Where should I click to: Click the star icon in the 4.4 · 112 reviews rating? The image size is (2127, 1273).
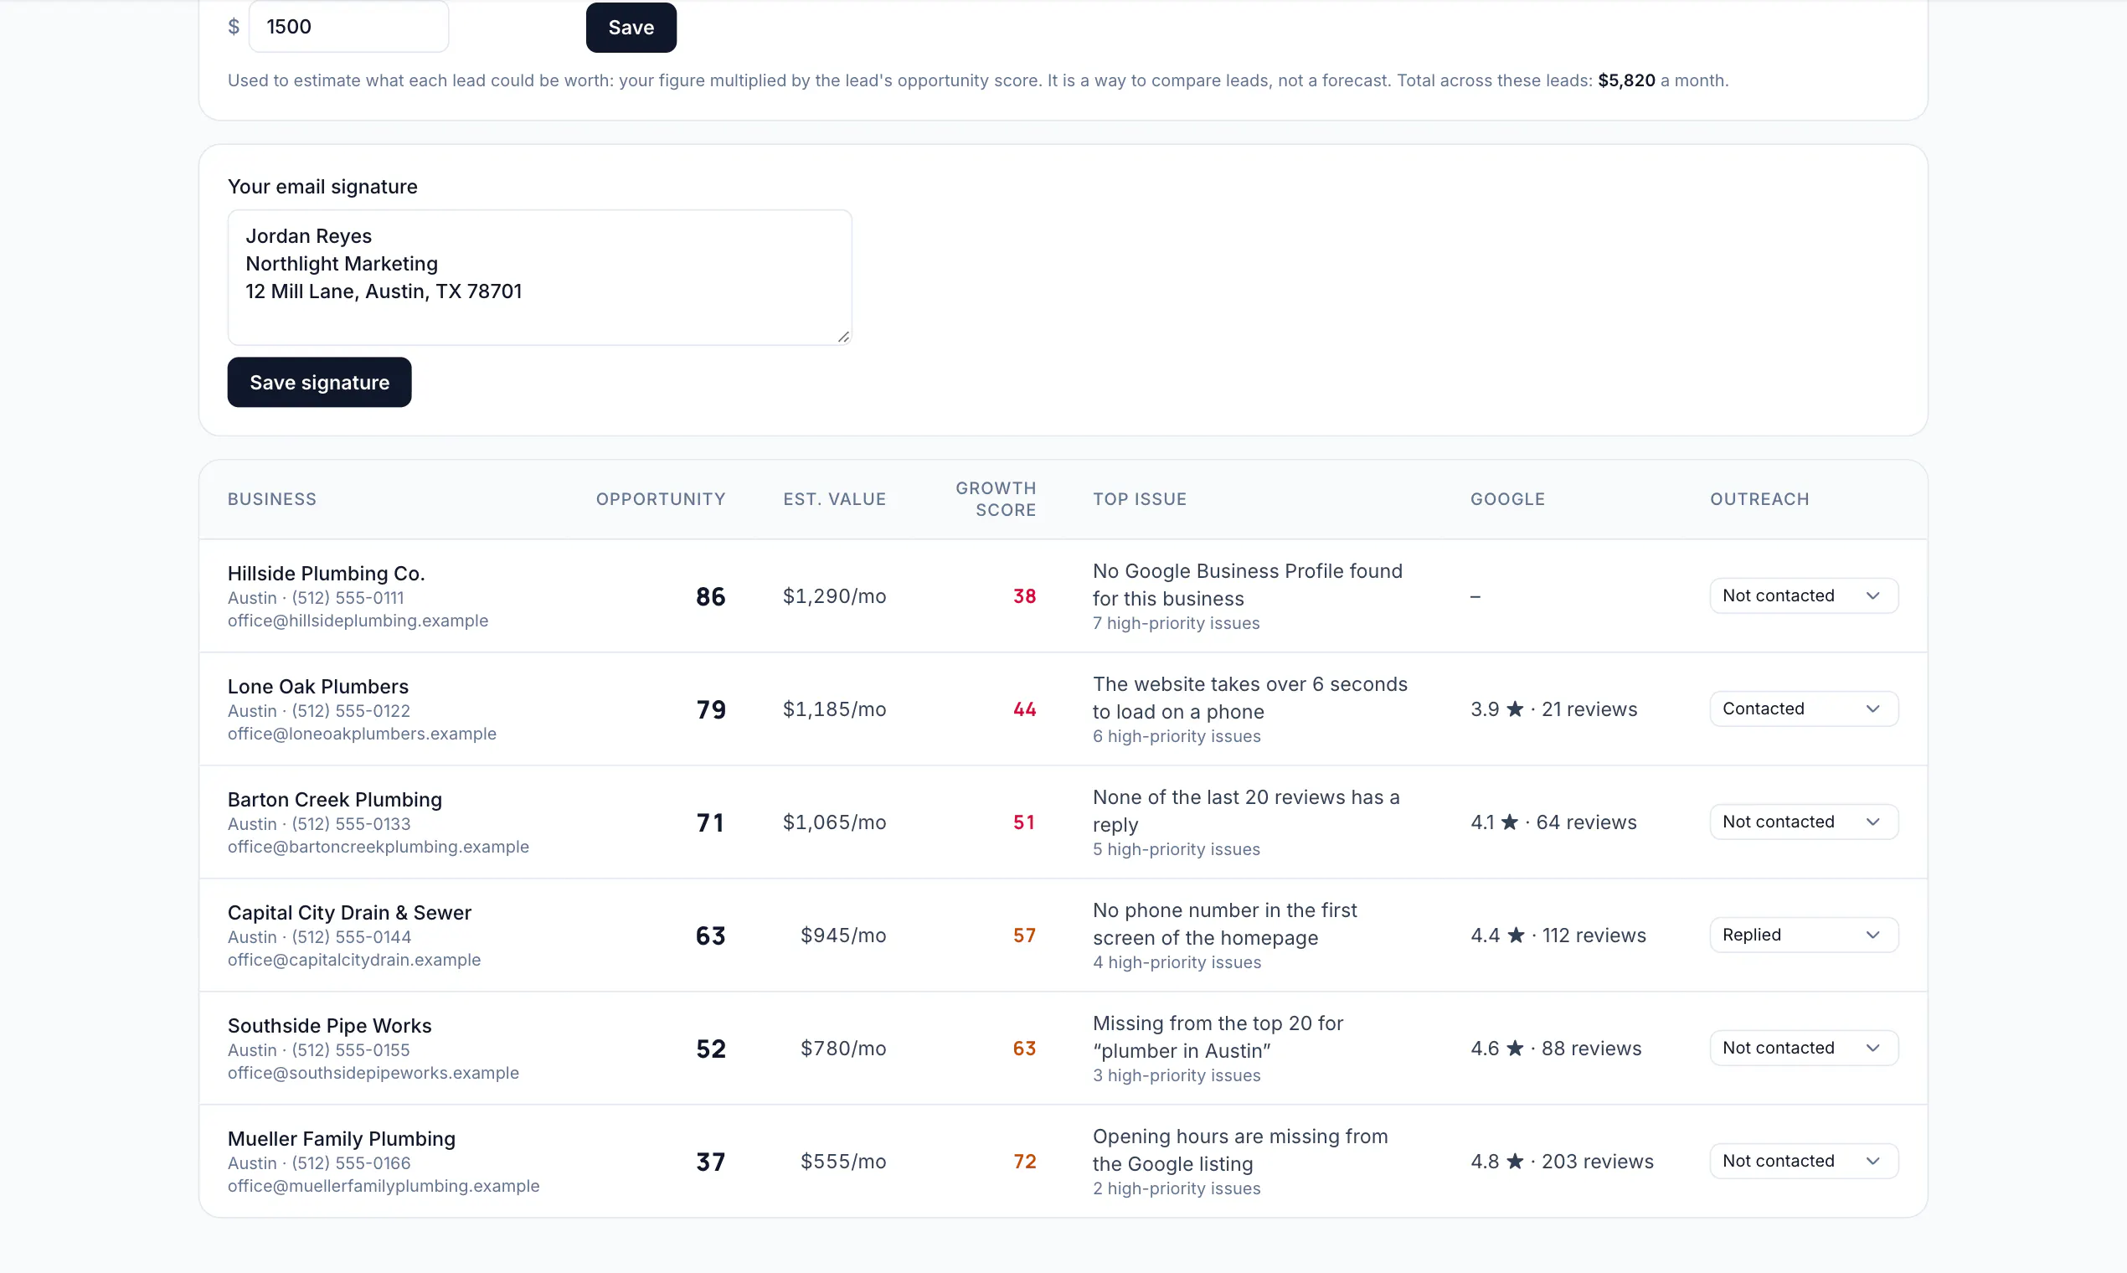point(1516,935)
